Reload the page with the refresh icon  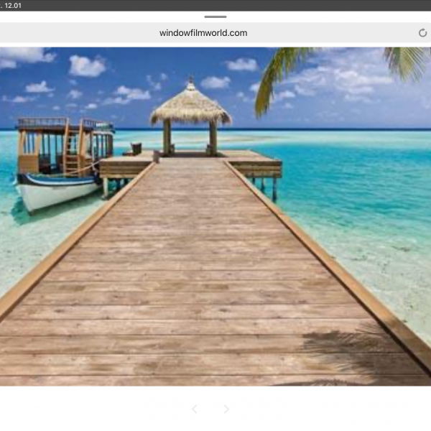(422, 33)
